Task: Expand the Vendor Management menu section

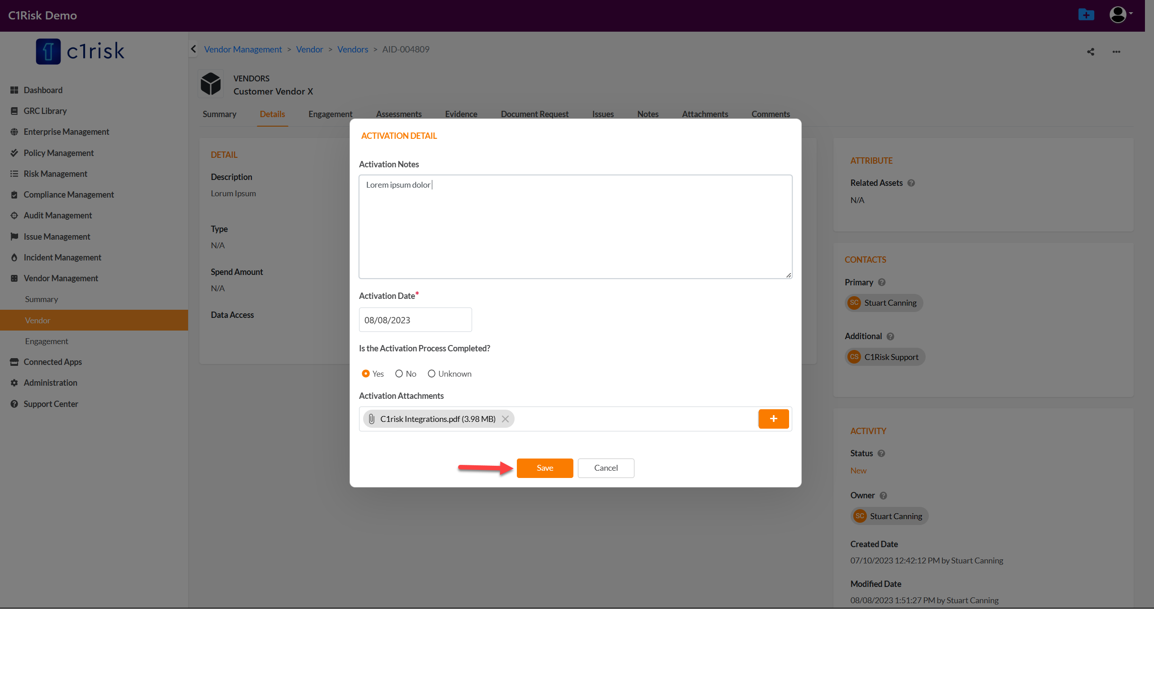Action: click(61, 278)
